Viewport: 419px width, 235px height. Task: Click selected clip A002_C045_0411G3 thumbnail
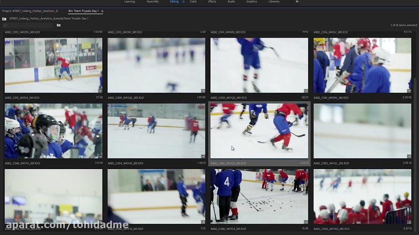tap(259, 131)
